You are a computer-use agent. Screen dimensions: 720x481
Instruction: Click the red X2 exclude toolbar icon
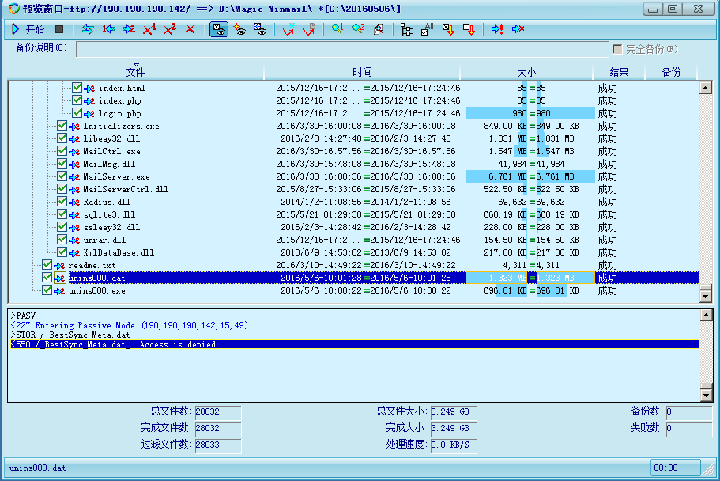pos(169,29)
